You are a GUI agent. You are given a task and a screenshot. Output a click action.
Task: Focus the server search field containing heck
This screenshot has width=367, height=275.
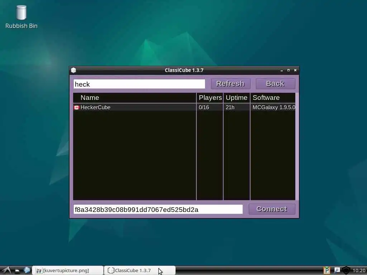click(x=139, y=84)
